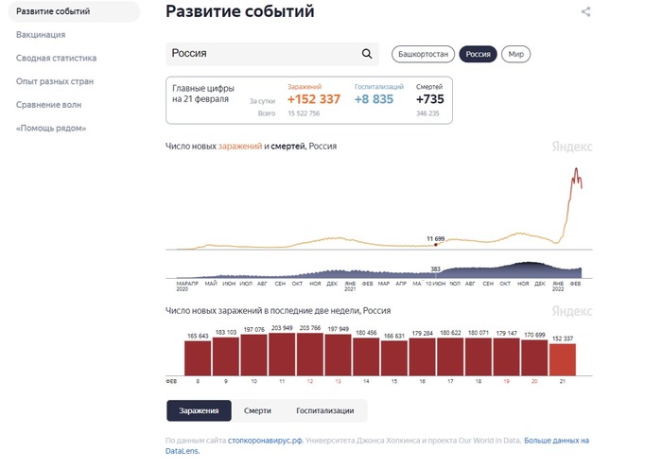Click the February 21 bar labeled 152 337
This screenshot has width=662, height=468.
(563, 359)
